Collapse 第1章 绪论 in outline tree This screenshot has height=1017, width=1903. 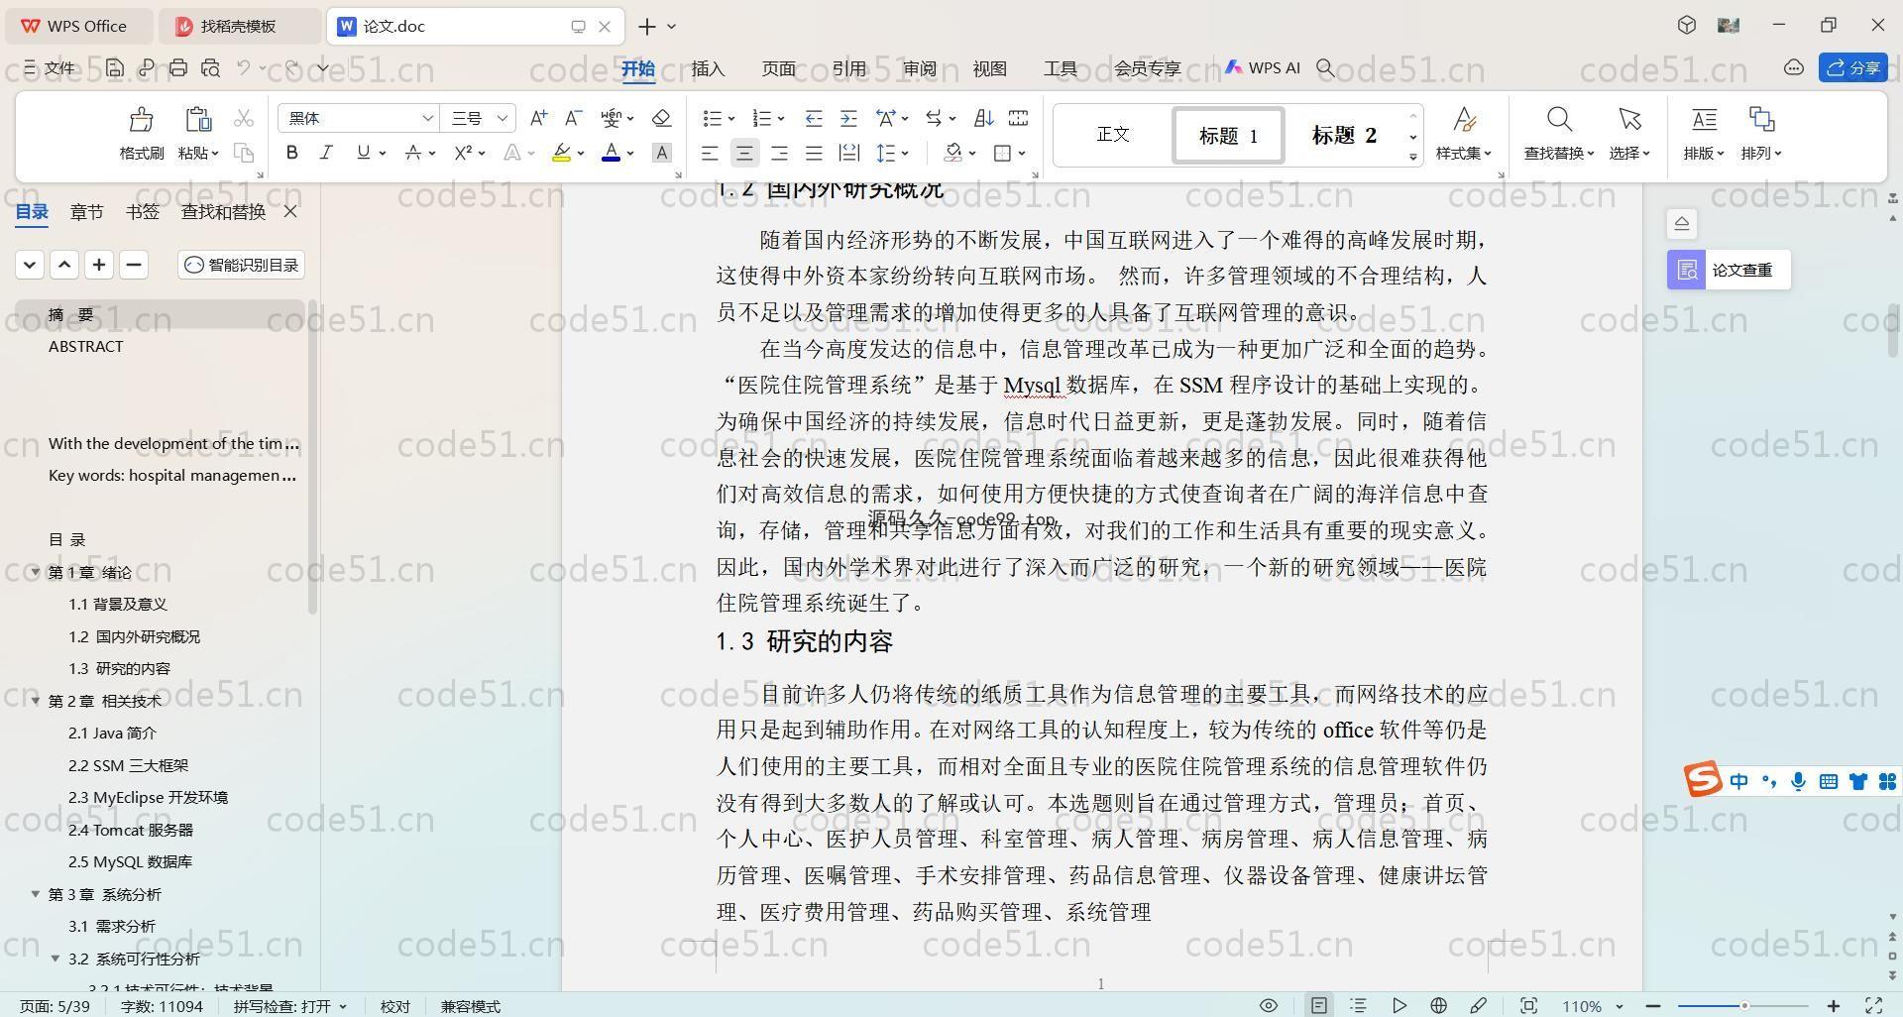click(x=36, y=572)
